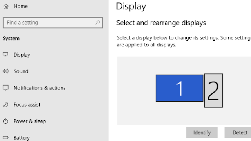Click the Battery icon in sidebar
Image resolution: width=251 pixels, height=141 pixels.
pos(5,137)
